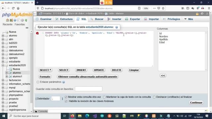The height and width of the screenshot is (119, 212).
Task: Switch to the Examinar tab
Action: coord(43,19)
